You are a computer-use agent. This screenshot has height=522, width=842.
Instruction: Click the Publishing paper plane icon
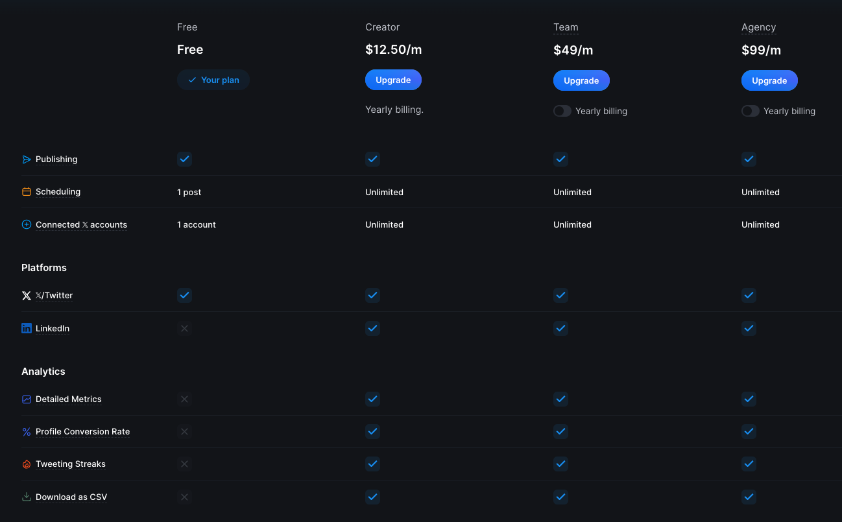tap(27, 160)
